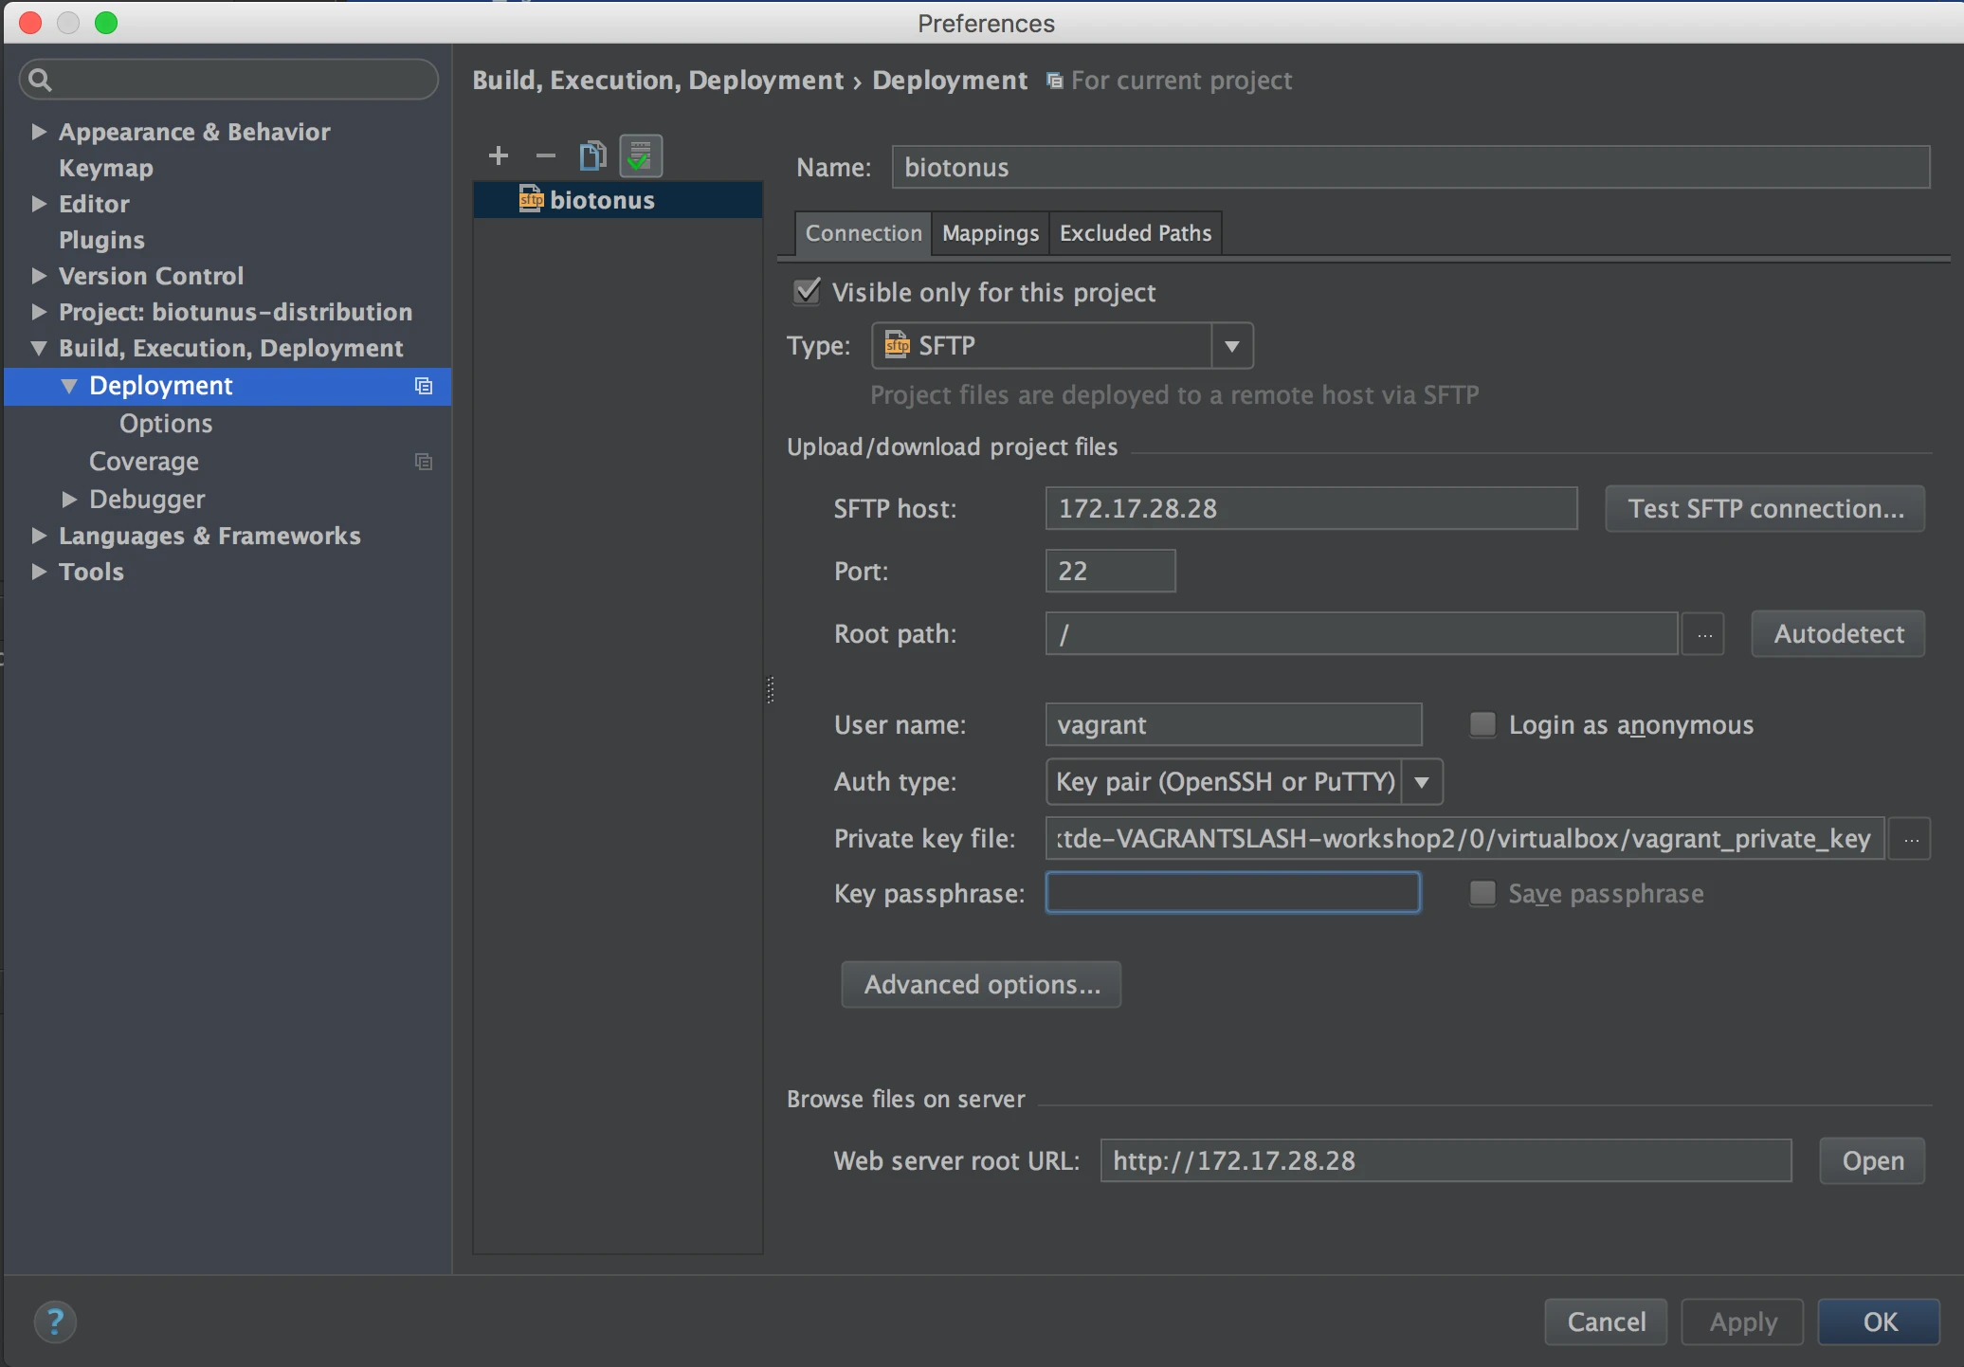Open Plugins settings
Screen dimensions: 1964x1367
pos(101,240)
